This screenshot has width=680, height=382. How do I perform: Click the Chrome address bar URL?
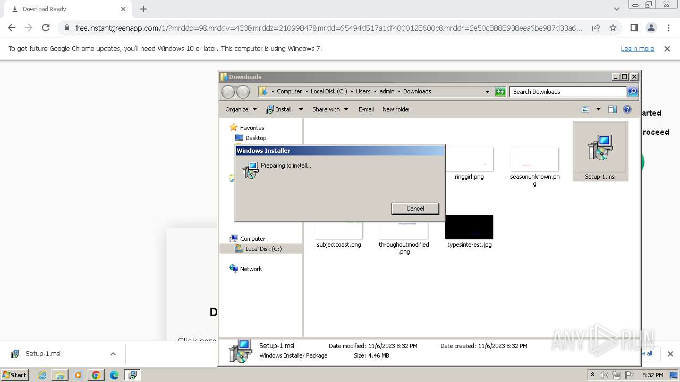[x=328, y=28]
